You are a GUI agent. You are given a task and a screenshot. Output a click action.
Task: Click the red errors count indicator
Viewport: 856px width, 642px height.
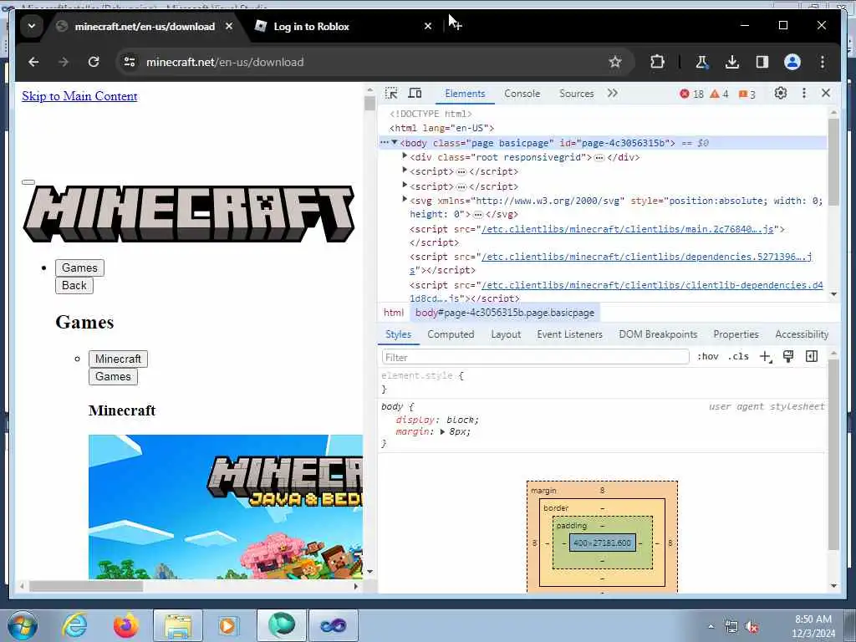[x=691, y=94]
